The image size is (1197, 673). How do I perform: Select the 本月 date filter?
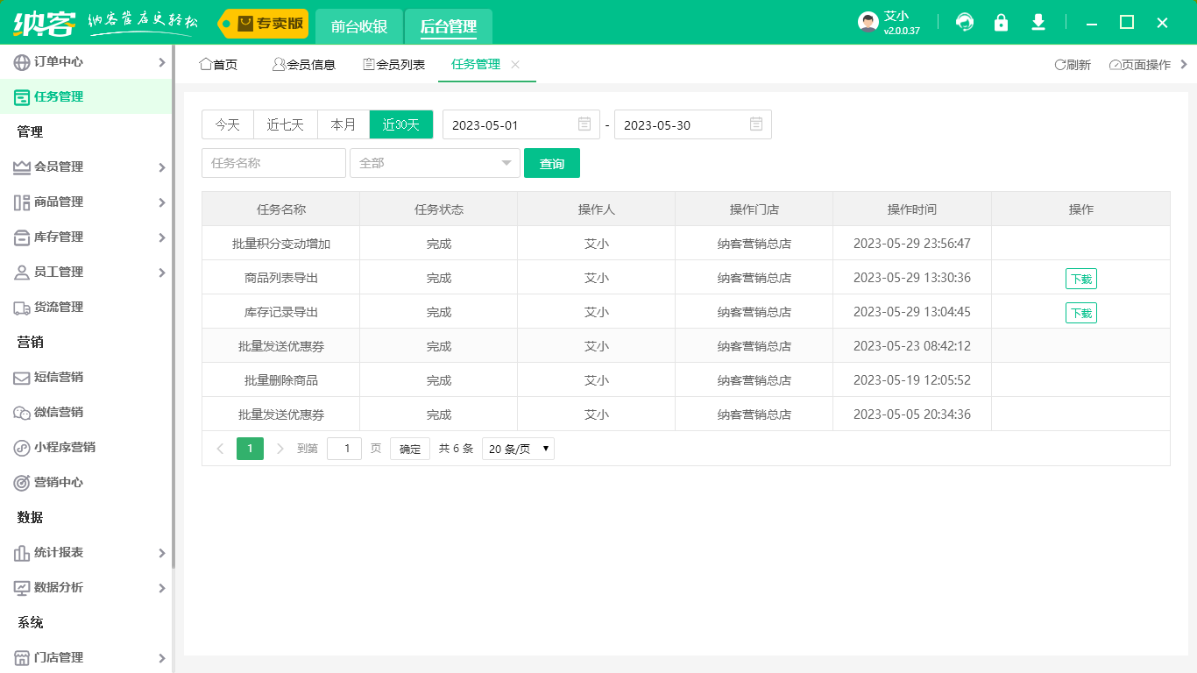point(344,124)
